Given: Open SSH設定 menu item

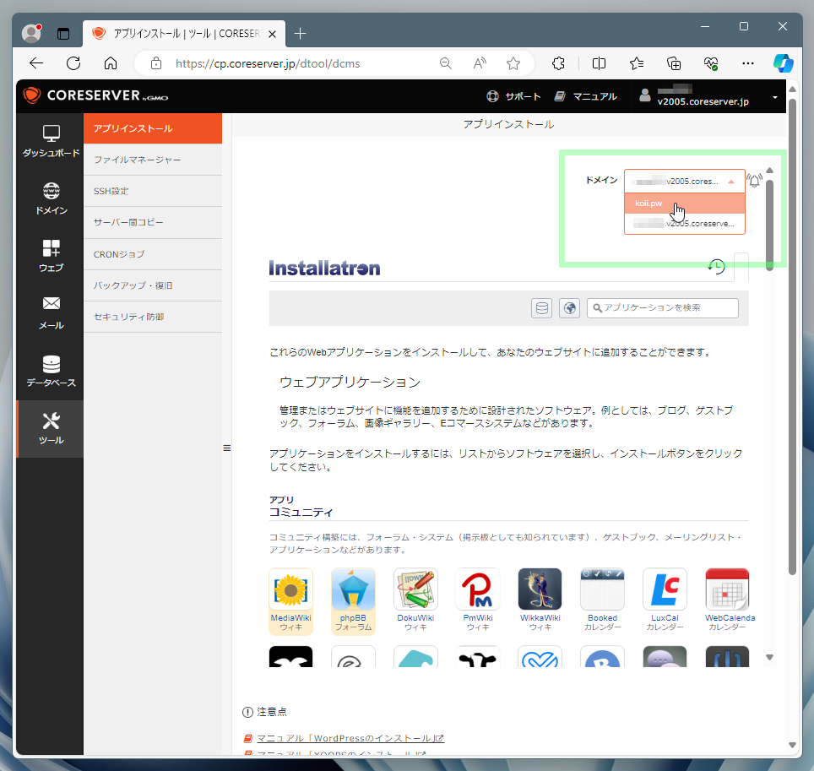Looking at the screenshot, I should (153, 191).
